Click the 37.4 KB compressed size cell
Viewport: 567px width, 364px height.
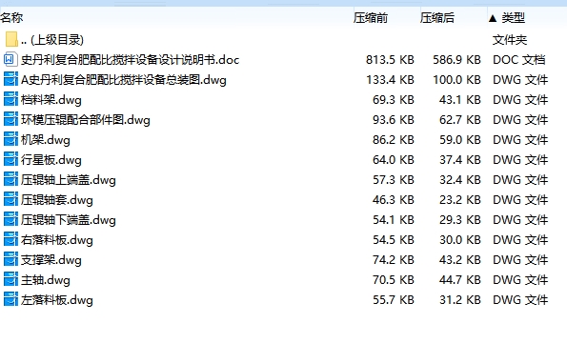[x=460, y=160]
